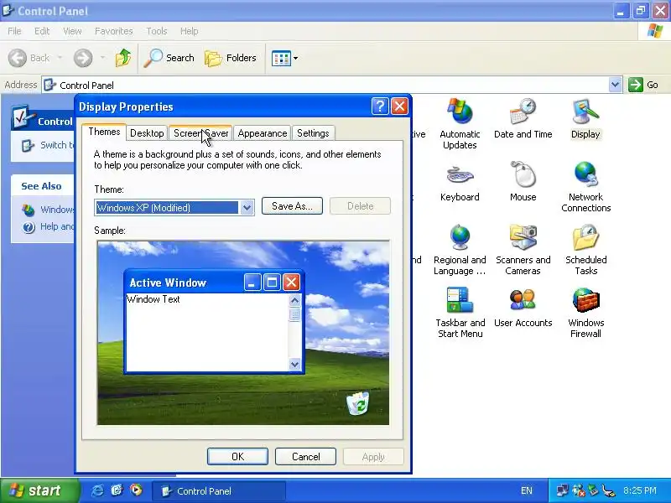Select the Display icon in Control Panel

[x=585, y=118]
